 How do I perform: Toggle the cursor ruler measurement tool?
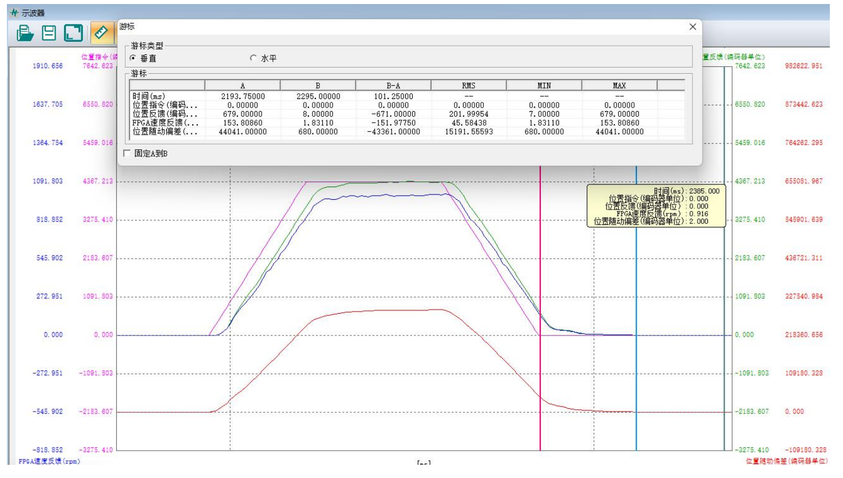[101, 33]
